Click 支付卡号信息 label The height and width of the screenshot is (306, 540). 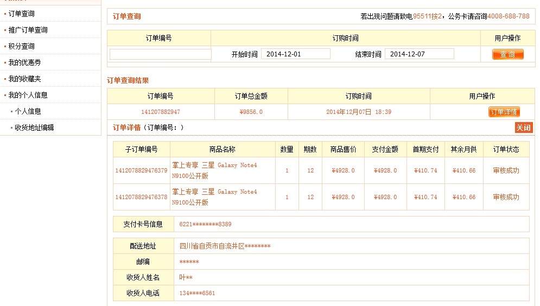click(143, 225)
